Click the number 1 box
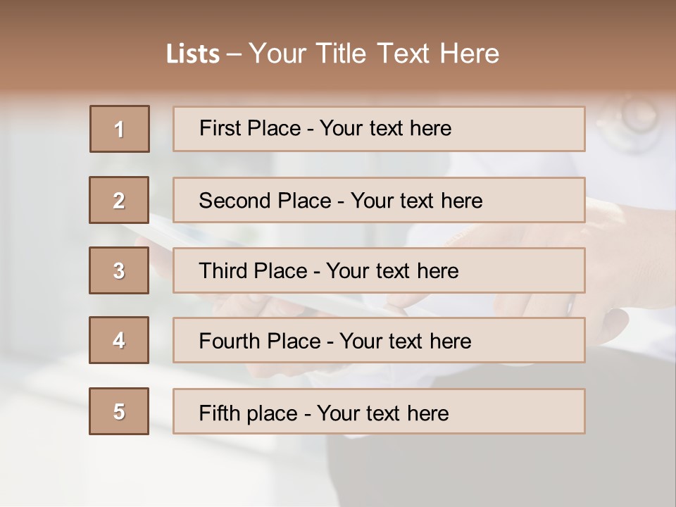Viewport: 676px width, 507px height. 120,129
